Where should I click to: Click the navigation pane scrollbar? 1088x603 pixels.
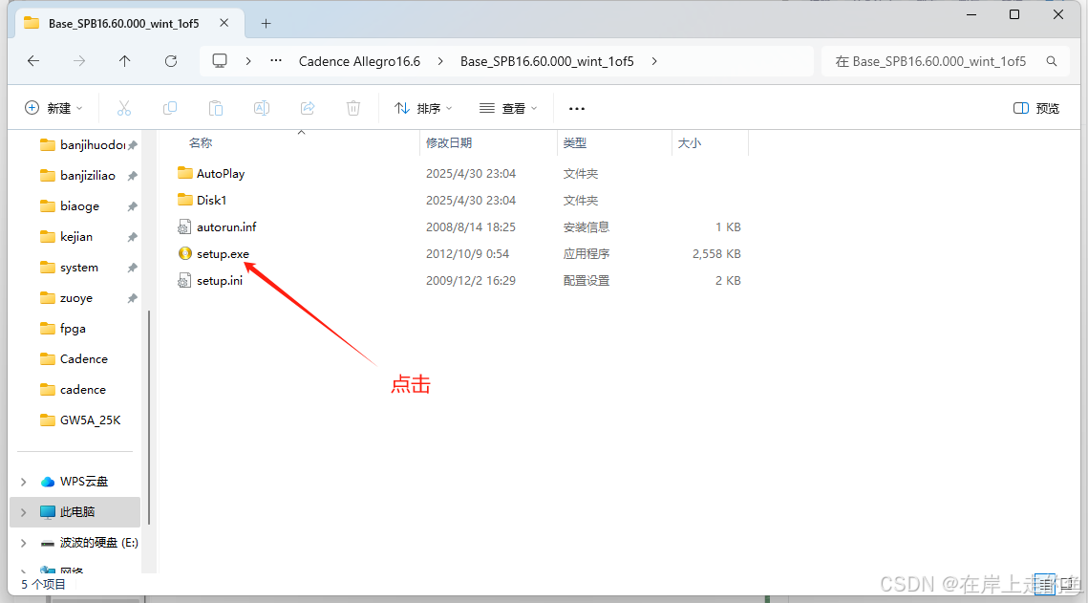pos(148,417)
